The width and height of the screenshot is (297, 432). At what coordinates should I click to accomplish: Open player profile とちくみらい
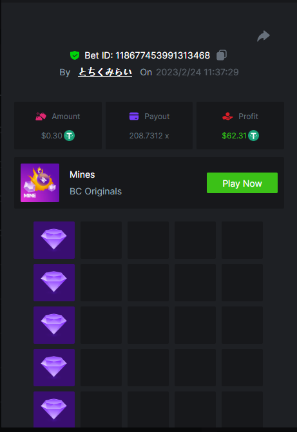[x=105, y=72]
